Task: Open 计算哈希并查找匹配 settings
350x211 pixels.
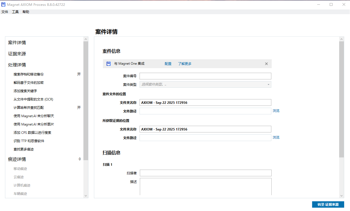Action: [29, 108]
